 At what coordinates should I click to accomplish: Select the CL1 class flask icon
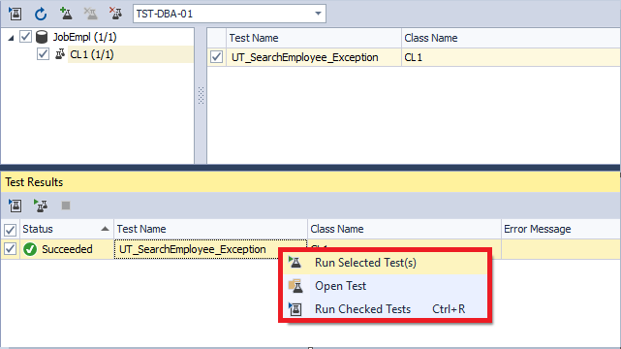pyautogui.click(x=60, y=54)
